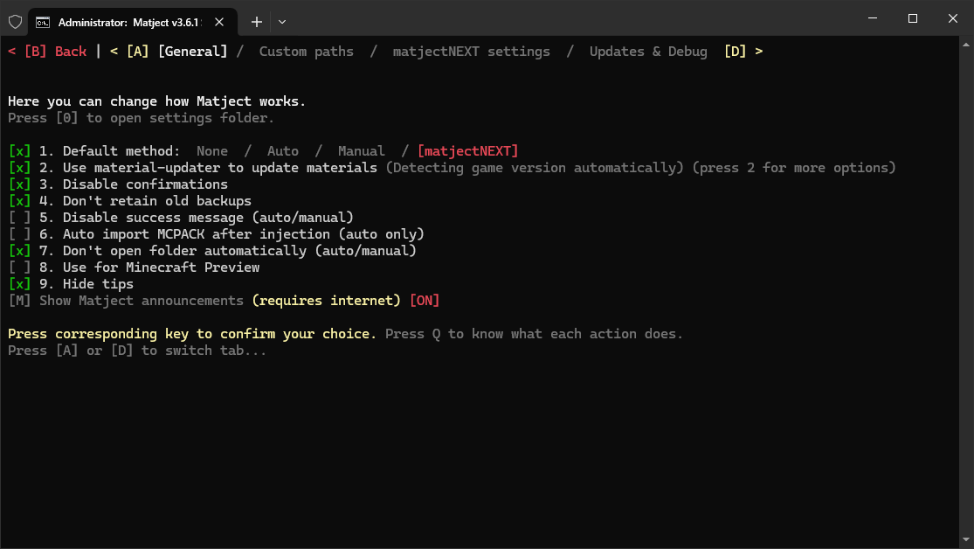
Task: Click the [B] Back option
Action: coord(55,52)
